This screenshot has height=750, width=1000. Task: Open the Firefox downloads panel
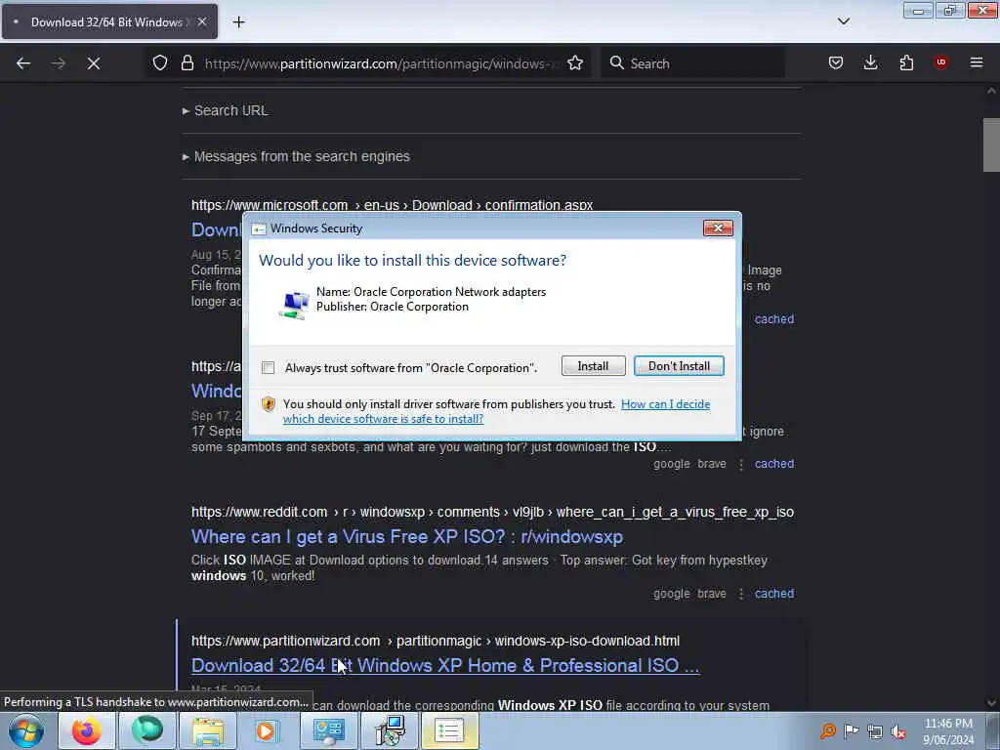pos(870,63)
